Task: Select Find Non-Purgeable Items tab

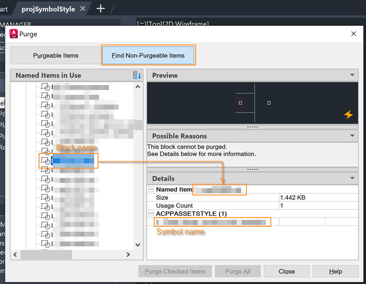Action: pos(148,55)
